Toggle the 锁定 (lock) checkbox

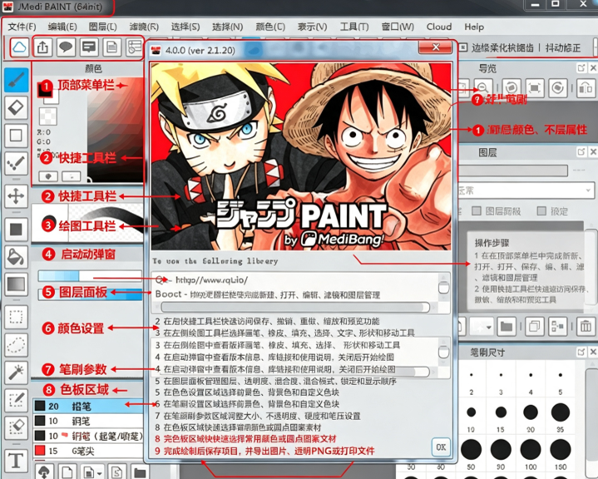[541, 211]
